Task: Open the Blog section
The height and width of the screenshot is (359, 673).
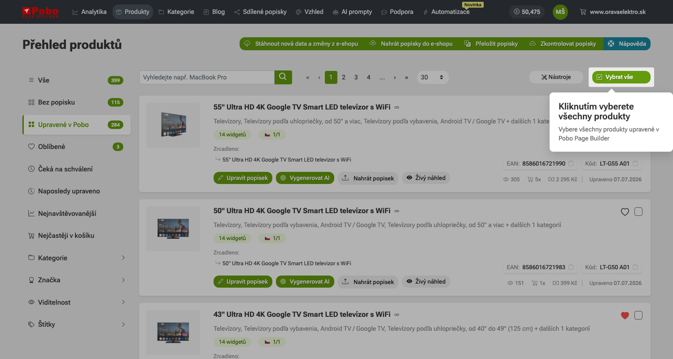Action: (214, 12)
